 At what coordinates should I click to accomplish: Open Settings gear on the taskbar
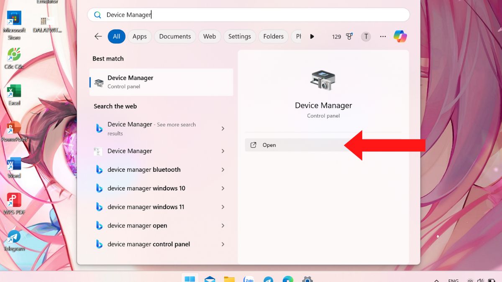click(307, 279)
